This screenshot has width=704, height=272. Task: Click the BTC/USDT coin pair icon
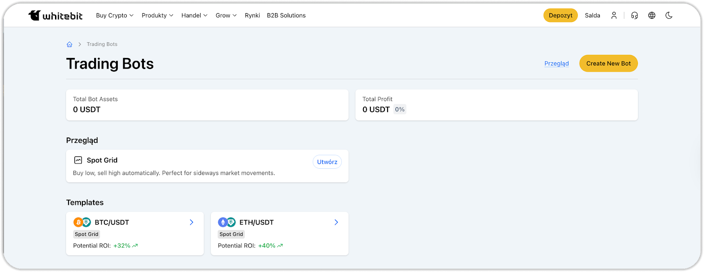(82, 222)
